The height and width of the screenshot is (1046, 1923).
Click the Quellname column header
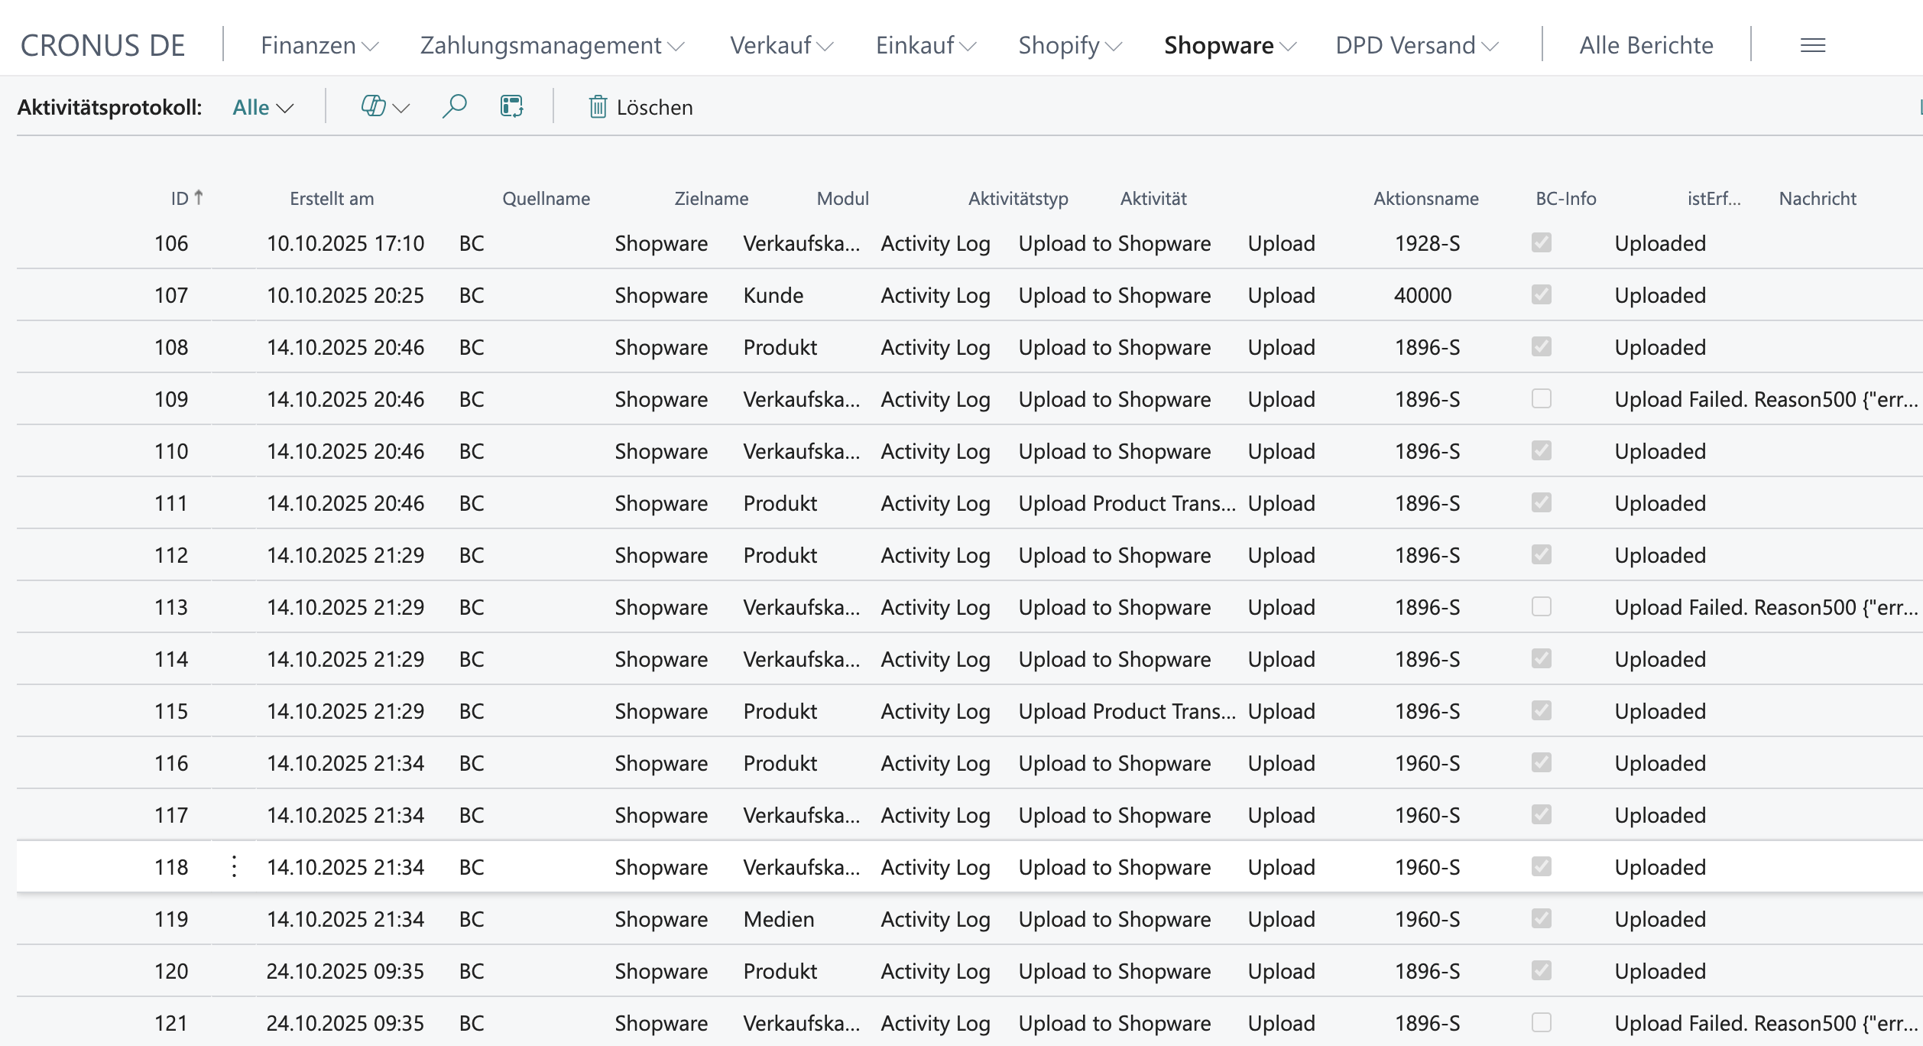click(546, 198)
